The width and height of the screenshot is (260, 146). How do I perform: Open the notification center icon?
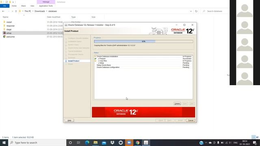pos(255,143)
